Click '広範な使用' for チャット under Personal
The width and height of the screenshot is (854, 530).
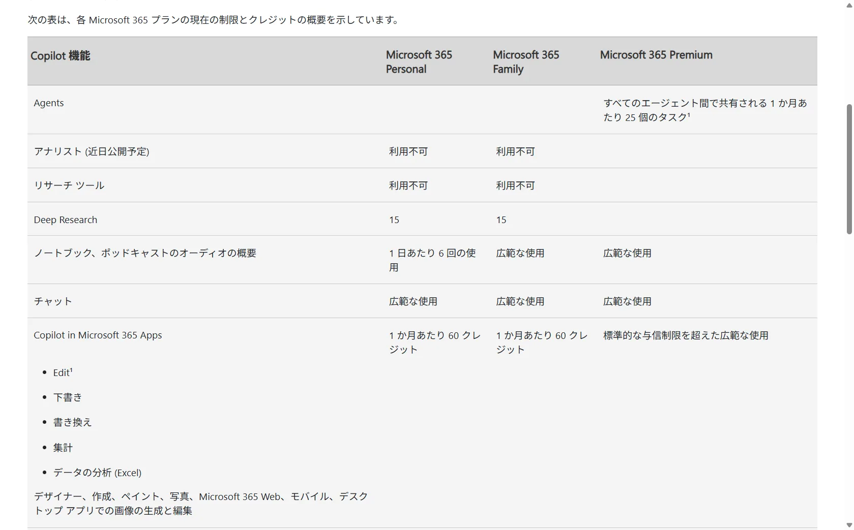tap(413, 301)
